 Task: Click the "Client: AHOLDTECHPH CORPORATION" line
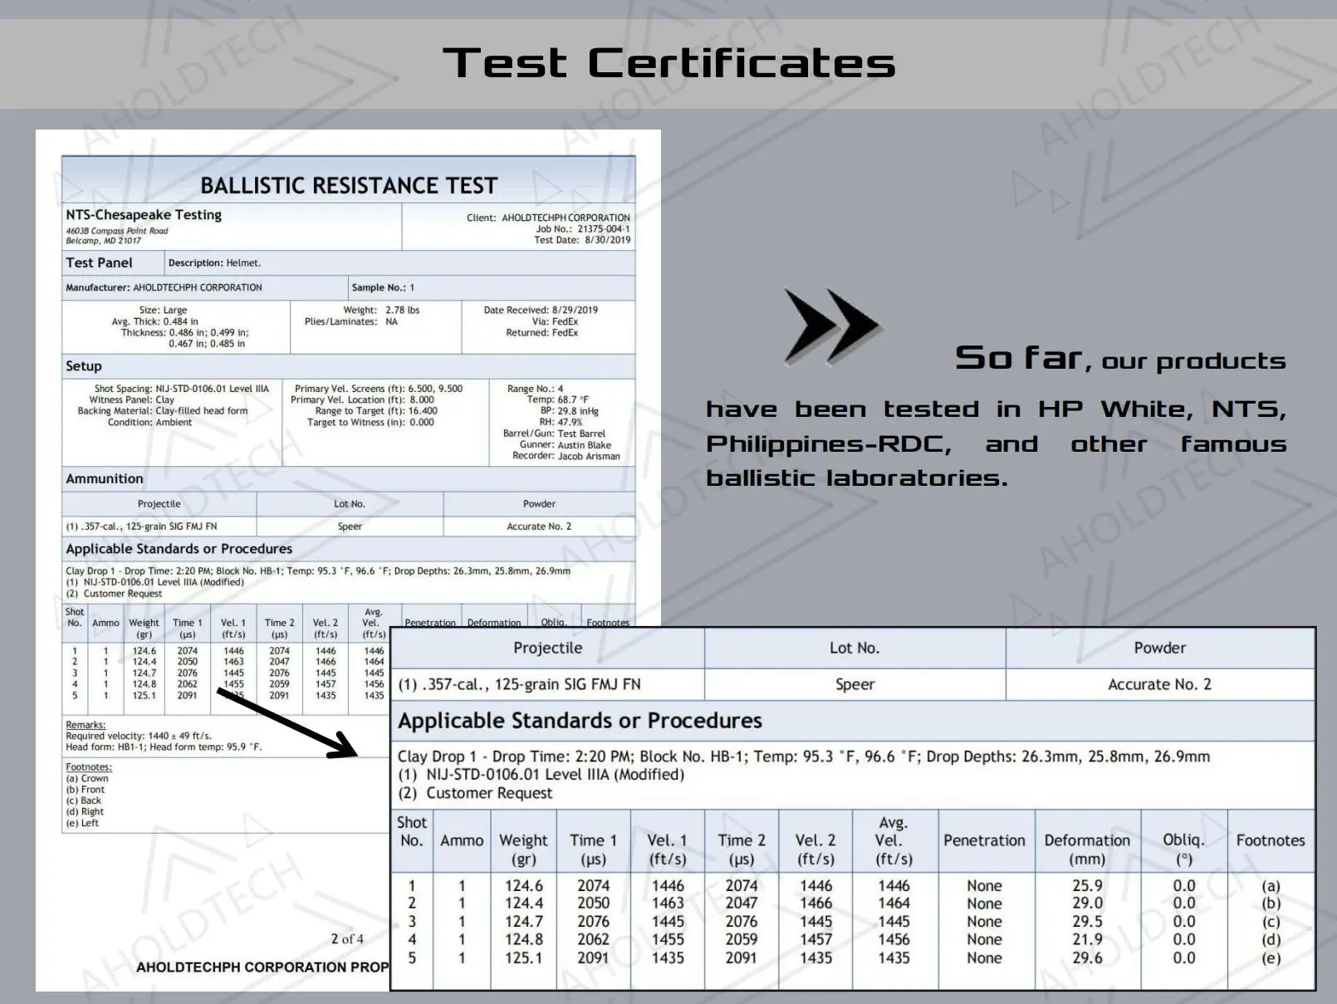[x=548, y=218]
